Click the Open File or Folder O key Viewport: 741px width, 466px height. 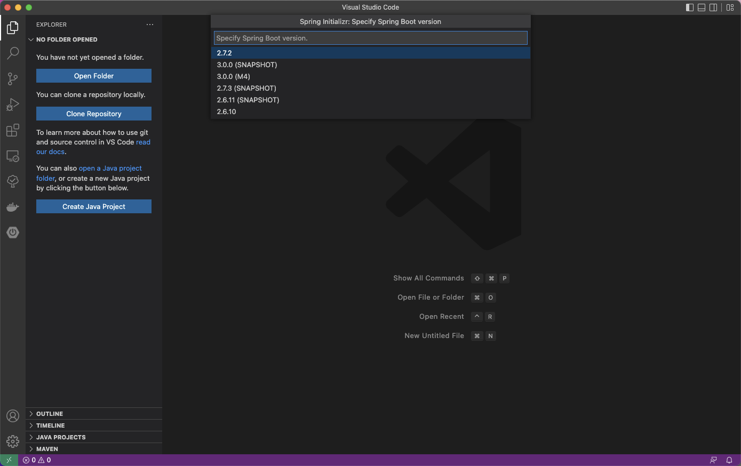[x=491, y=298]
